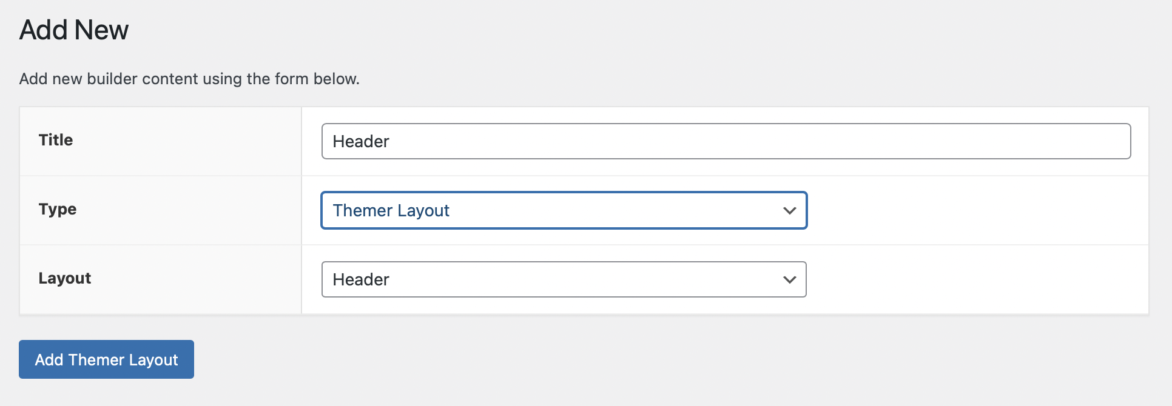Click the word Header inside Title input
1172x406 pixels.
pos(361,141)
